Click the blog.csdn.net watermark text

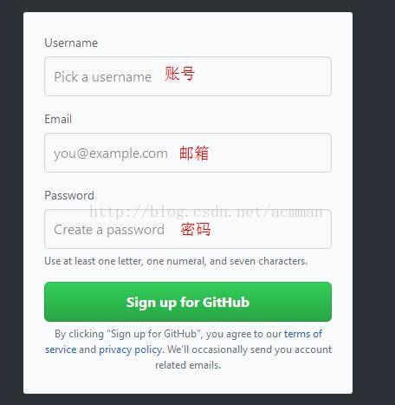click(x=206, y=212)
